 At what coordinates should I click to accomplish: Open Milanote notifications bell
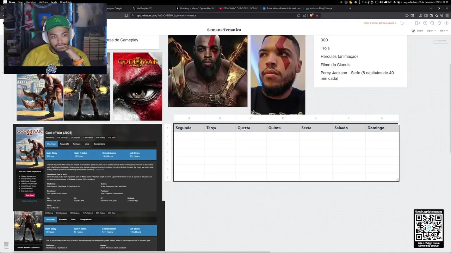(x=439, y=23)
